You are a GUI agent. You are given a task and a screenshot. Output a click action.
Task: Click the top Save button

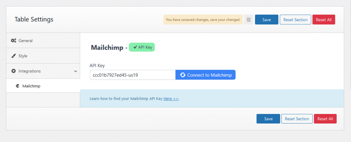pyautogui.click(x=267, y=20)
